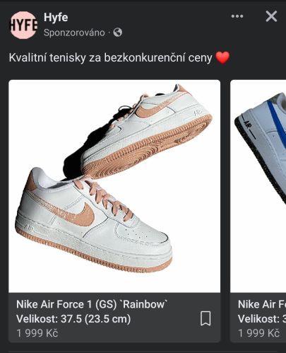Click the first card's 1 999 Kč price
This screenshot has height=353, width=286.
[37, 333]
